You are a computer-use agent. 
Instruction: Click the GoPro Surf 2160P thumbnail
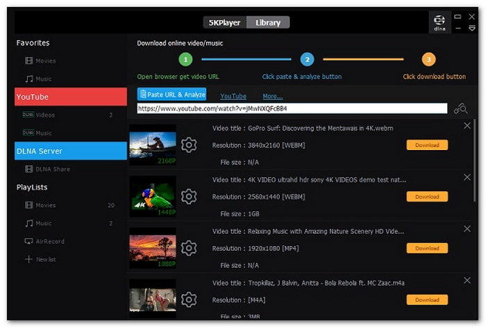tap(153, 145)
